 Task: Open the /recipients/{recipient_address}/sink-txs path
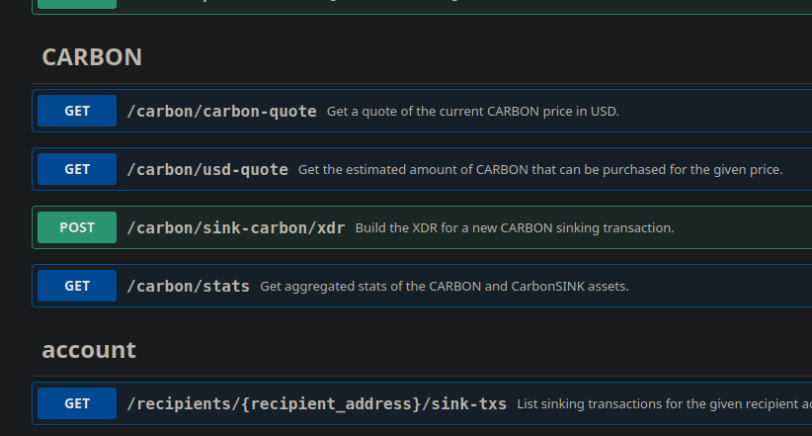coord(316,403)
